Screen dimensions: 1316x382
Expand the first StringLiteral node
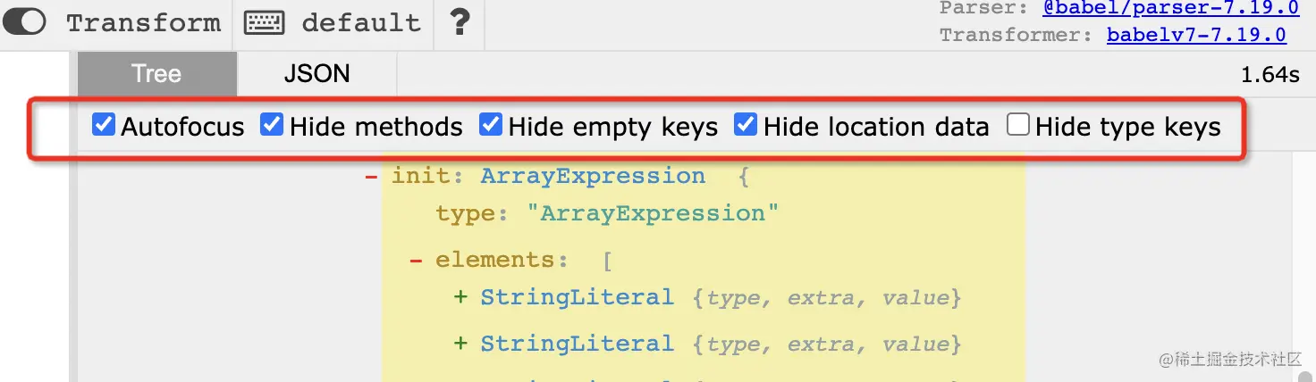tap(461, 297)
